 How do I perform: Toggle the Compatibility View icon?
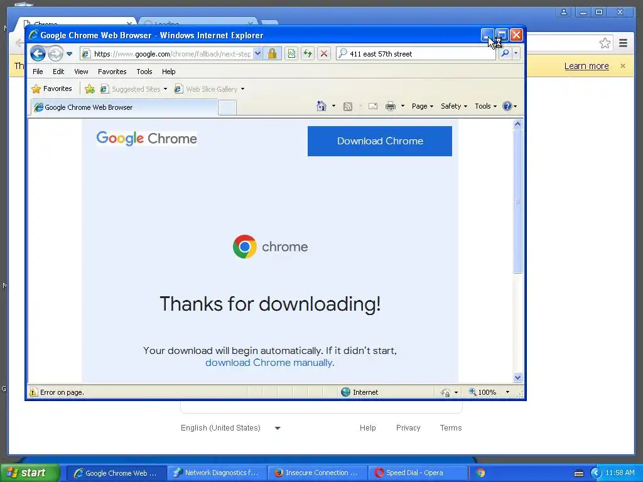point(291,54)
